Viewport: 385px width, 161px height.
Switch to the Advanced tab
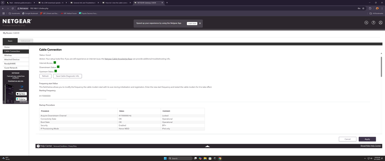[x=25, y=40]
